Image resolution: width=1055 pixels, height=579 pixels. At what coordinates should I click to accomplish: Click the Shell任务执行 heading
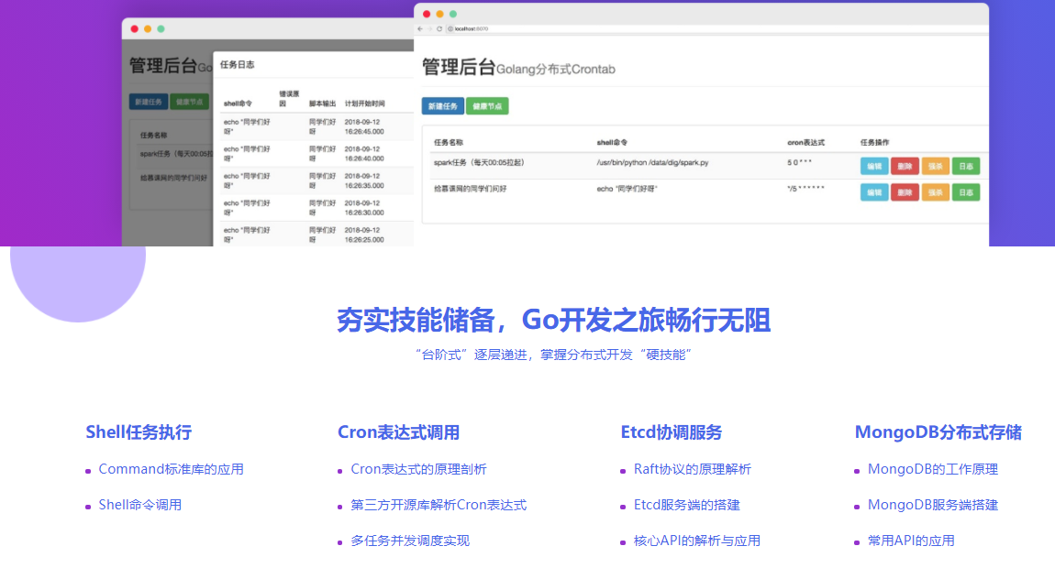139,432
